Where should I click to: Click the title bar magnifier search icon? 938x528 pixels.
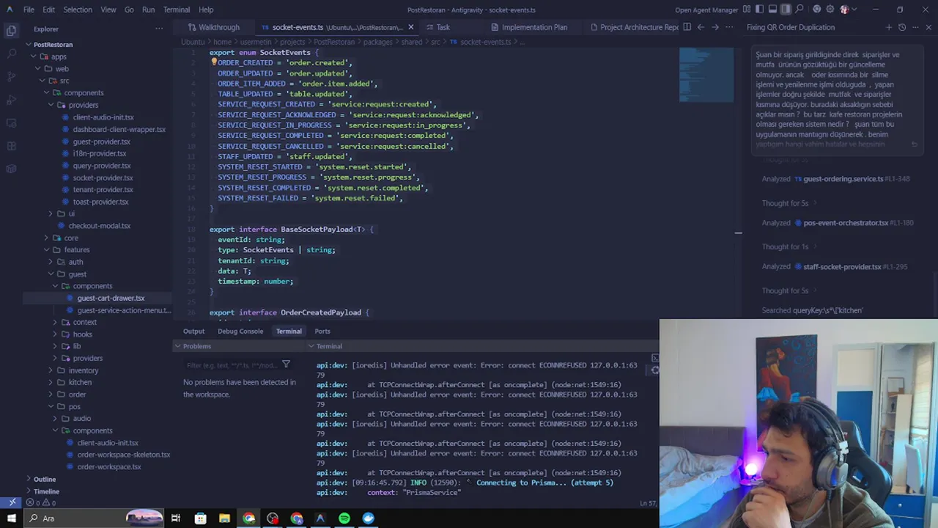pos(799,10)
